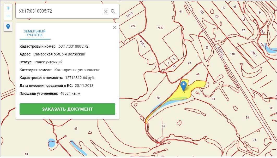
Task: Click the blue location marker button
Action: point(8,27)
